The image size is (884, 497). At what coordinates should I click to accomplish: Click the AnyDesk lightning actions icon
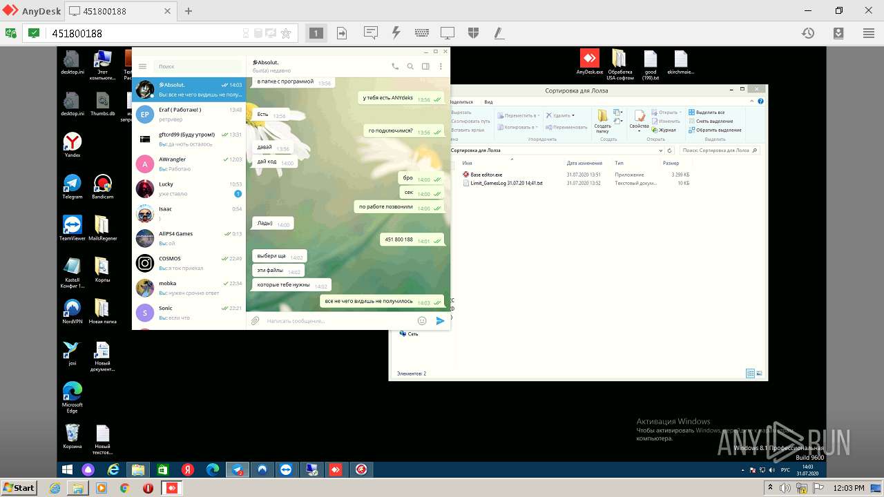point(396,33)
